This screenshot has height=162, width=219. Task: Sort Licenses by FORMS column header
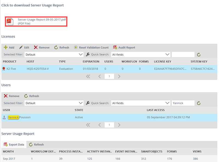144,62
